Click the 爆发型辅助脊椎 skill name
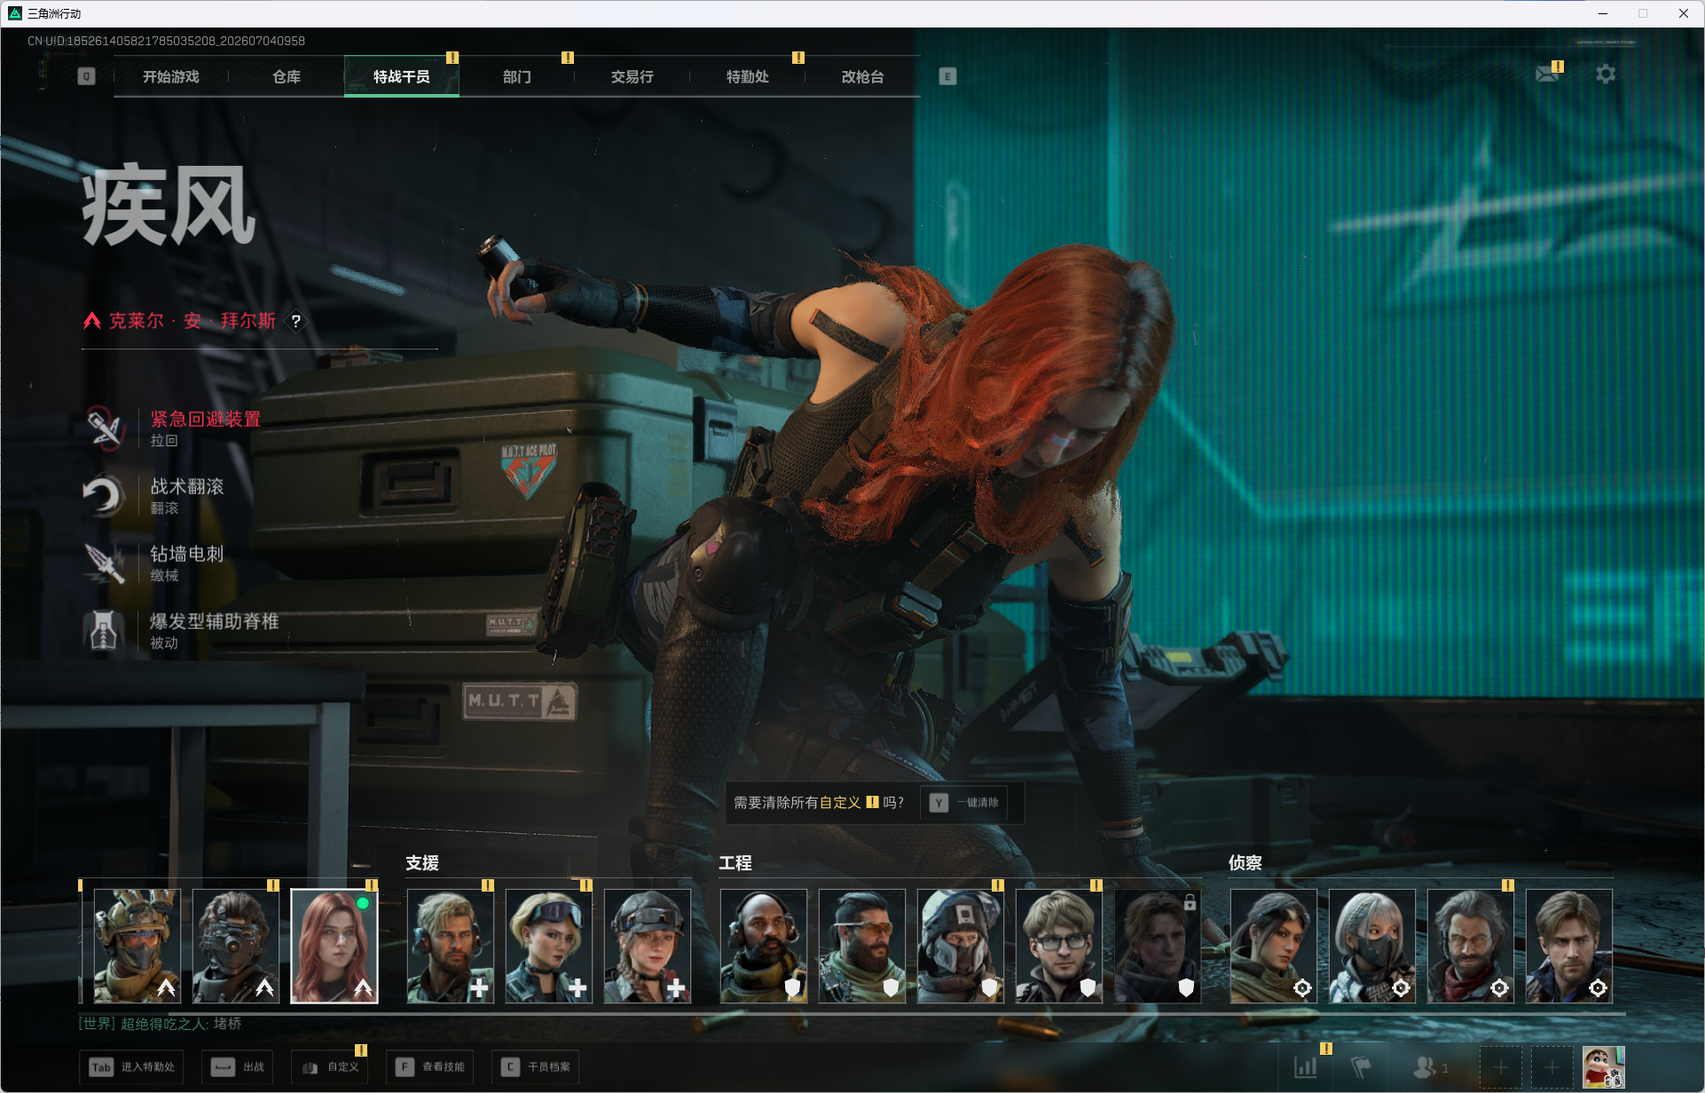 click(215, 622)
